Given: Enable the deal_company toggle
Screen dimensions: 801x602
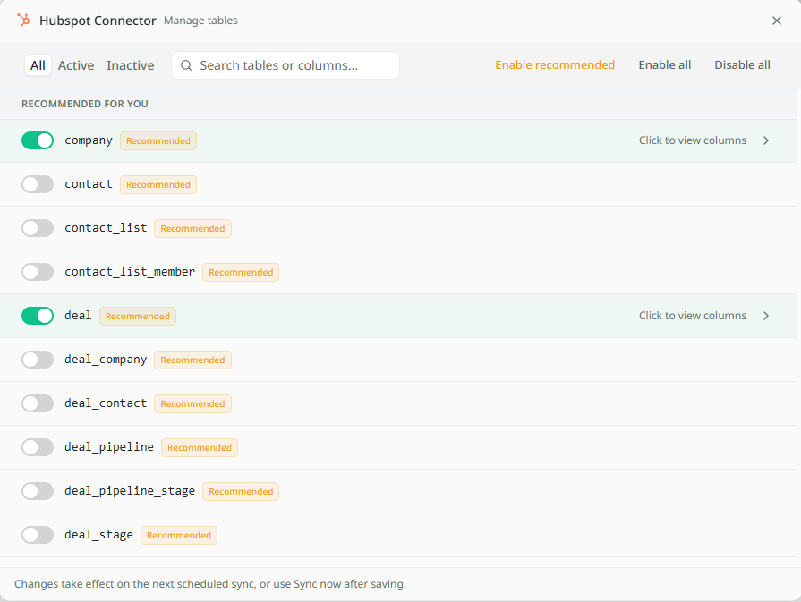Looking at the screenshot, I should [38, 360].
